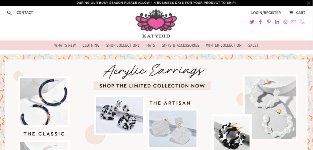Expand the Shop Collections menu
Screen dimensions: 313x150
coord(123,45)
